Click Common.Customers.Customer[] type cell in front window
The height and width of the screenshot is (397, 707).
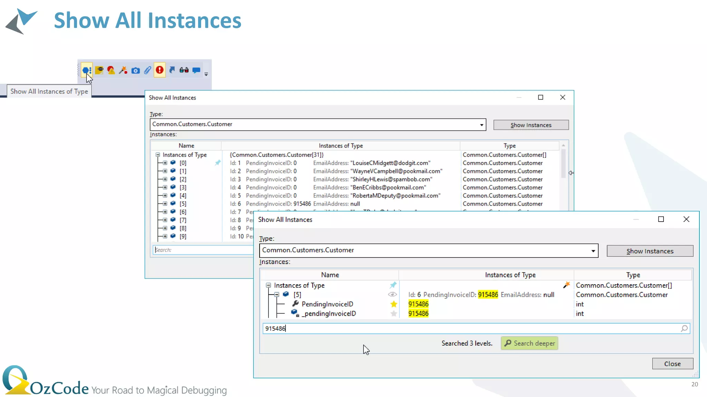tap(624, 285)
